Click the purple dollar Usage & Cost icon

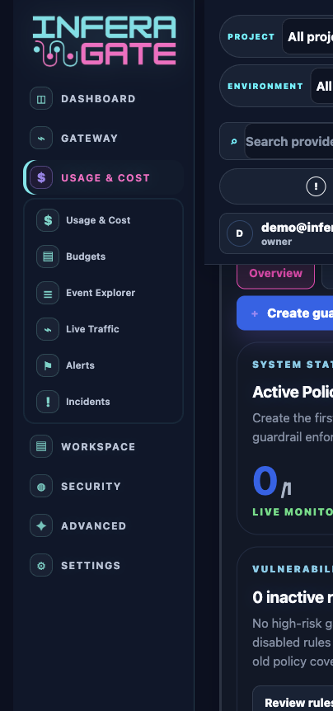pyautogui.click(x=41, y=177)
